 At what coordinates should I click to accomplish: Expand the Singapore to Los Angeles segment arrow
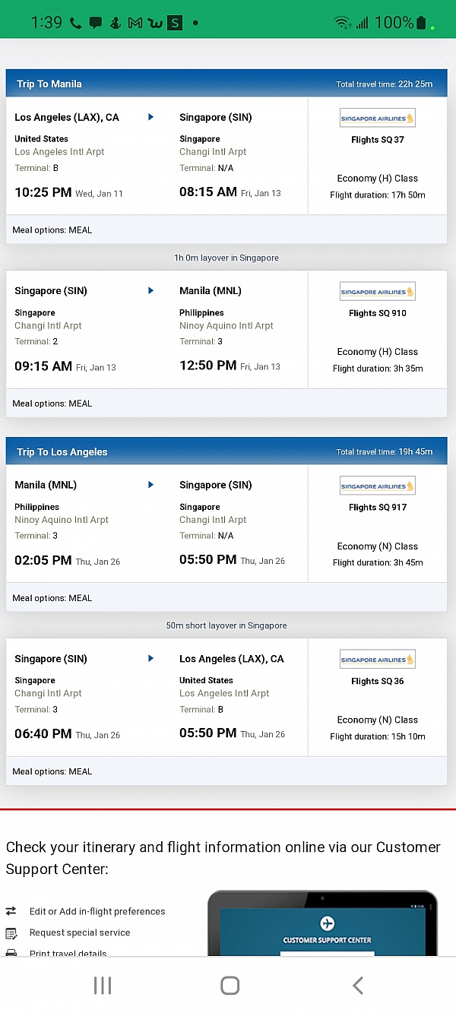click(x=150, y=658)
